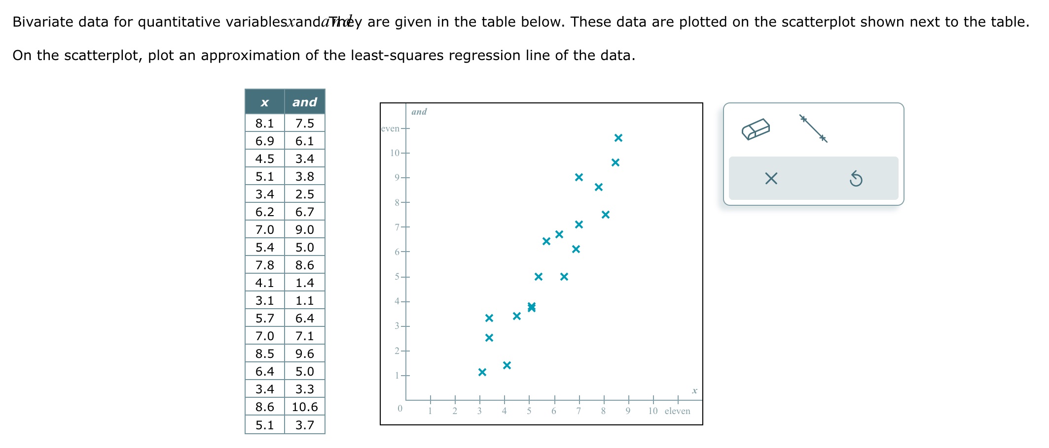This screenshot has width=1049, height=448.
Task: Click the x column header of the table
Action: coord(265,102)
